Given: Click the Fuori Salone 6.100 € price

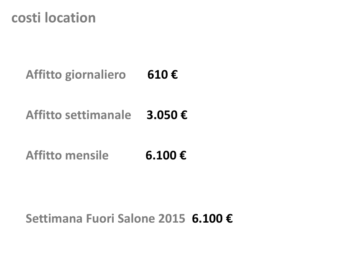Looking at the screenshot, I should [x=212, y=218].
